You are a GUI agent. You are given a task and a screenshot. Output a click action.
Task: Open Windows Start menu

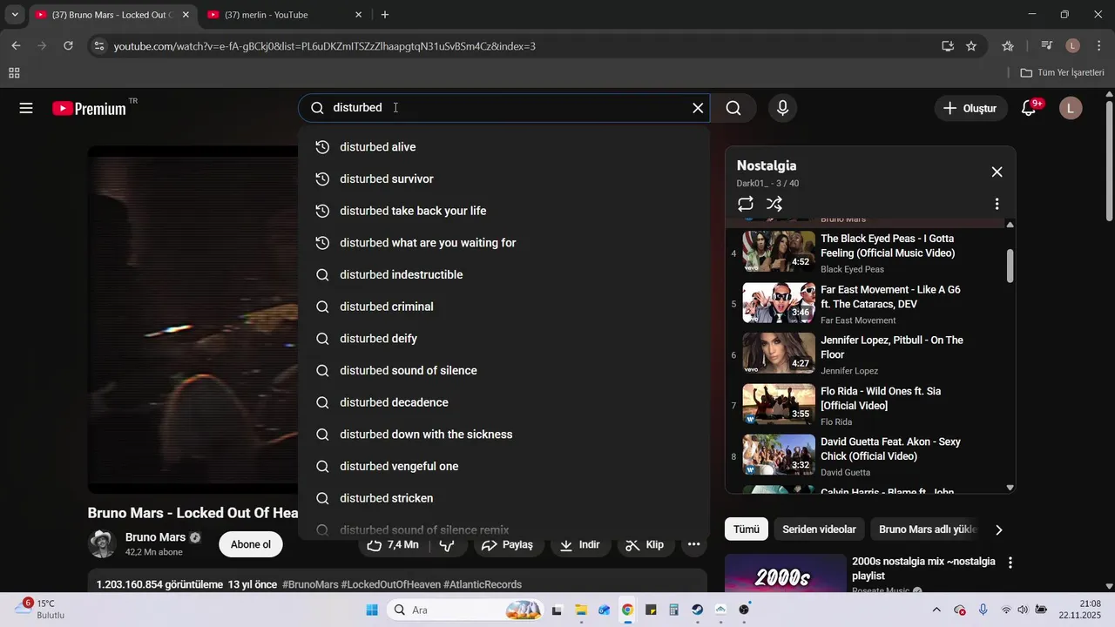[372, 610]
